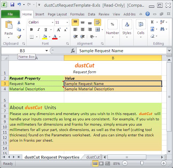Open the Name Box dropdown arrow
173x168 pixels.
point(47,51)
